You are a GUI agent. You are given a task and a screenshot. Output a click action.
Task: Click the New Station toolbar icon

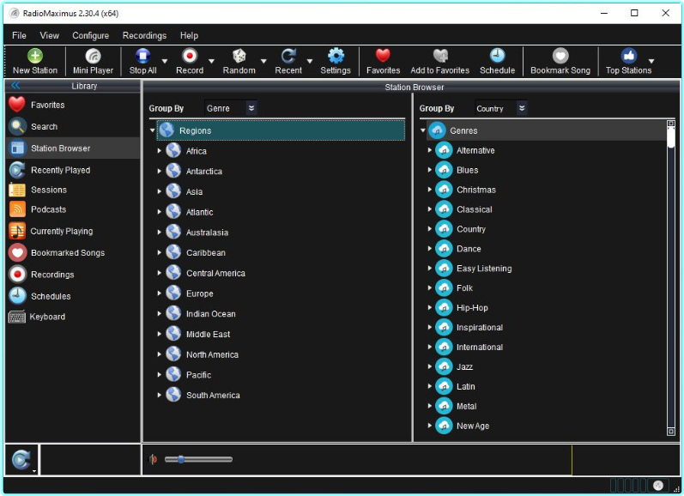[x=35, y=57]
